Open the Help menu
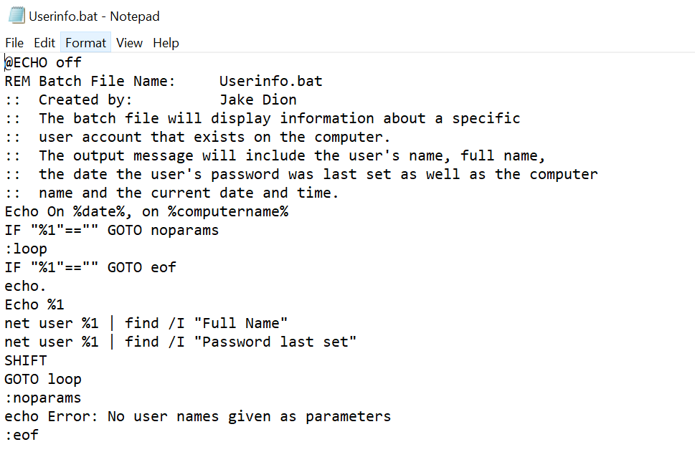 pyautogui.click(x=166, y=43)
